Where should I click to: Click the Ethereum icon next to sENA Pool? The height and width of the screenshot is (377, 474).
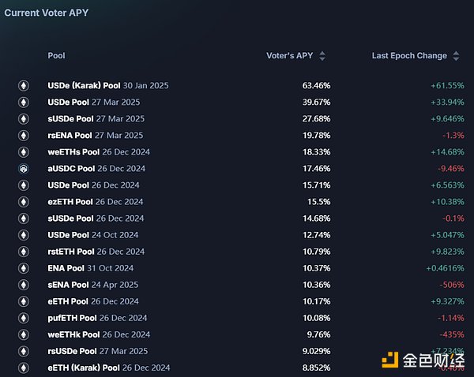tap(24, 285)
